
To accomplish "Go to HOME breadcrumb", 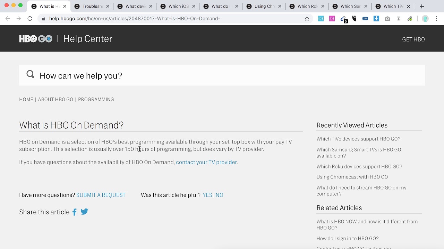I will [26, 100].
